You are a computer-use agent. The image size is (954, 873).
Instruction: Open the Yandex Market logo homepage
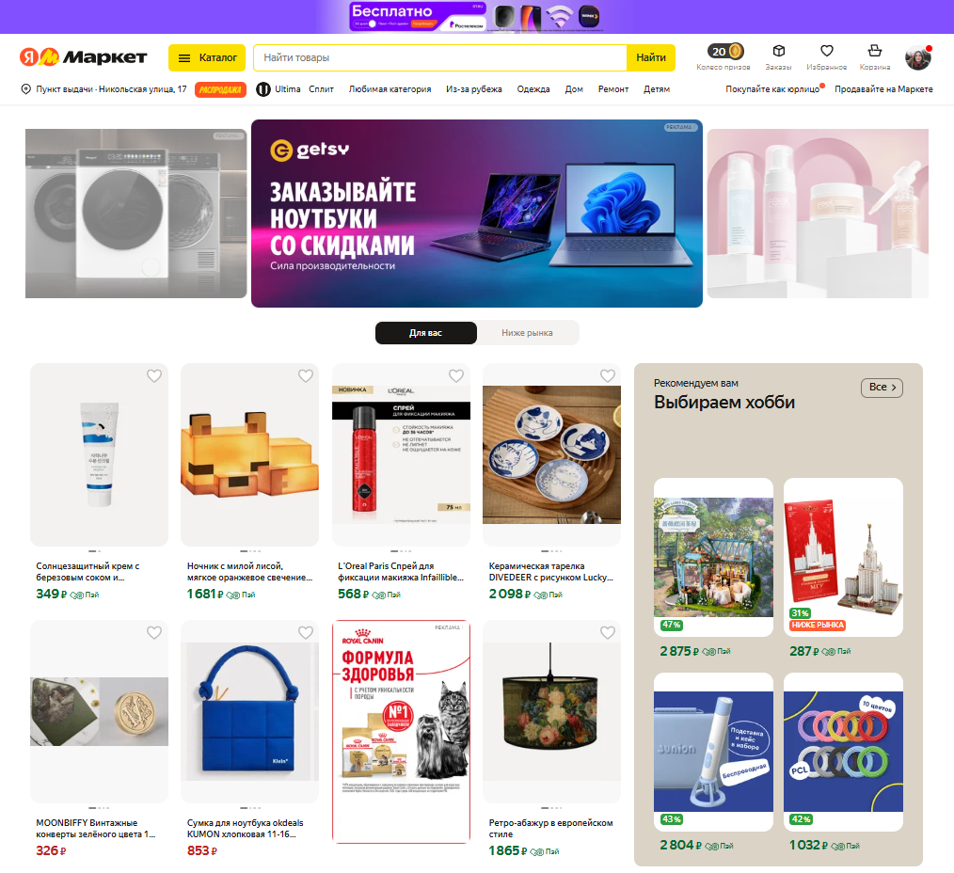pos(84,57)
